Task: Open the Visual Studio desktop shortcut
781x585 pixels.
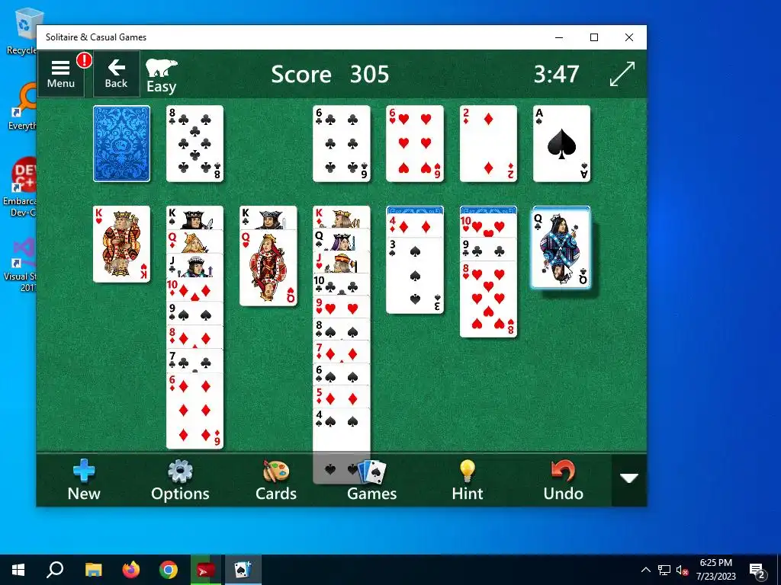Action: (x=20, y=264)
